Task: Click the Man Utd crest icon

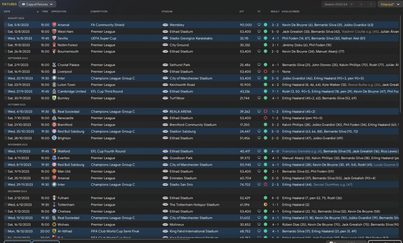Action: pyautogui.click(x=54, y=171)
